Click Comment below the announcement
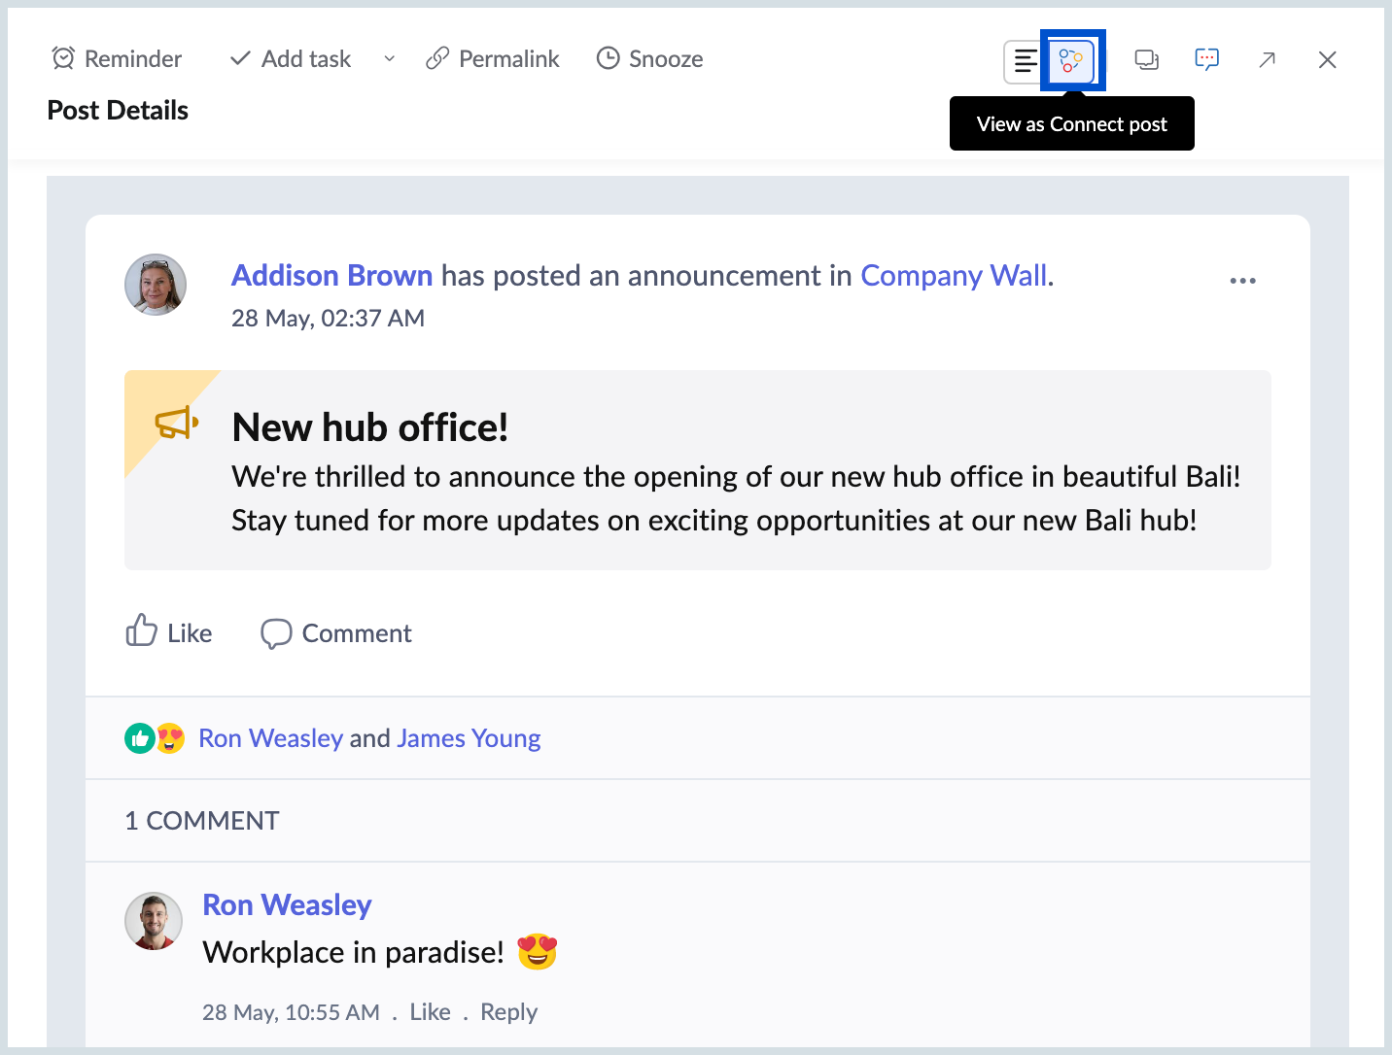This screenshot has width=1392, height=1055. [336, 633]
